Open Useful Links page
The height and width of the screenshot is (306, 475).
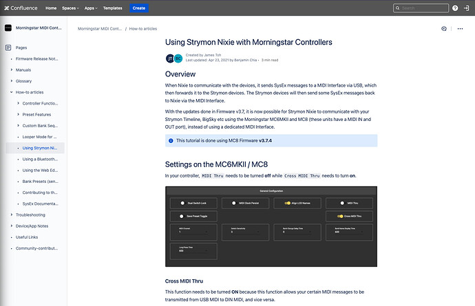click(27, 237)
